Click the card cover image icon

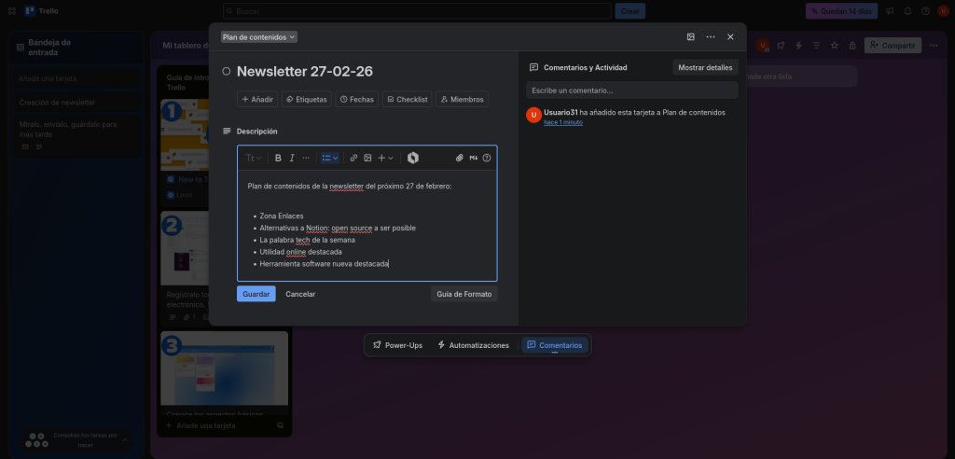tap(691, 37)
